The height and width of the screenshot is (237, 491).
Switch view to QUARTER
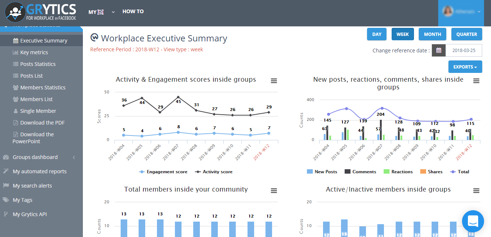click(466, 34)
